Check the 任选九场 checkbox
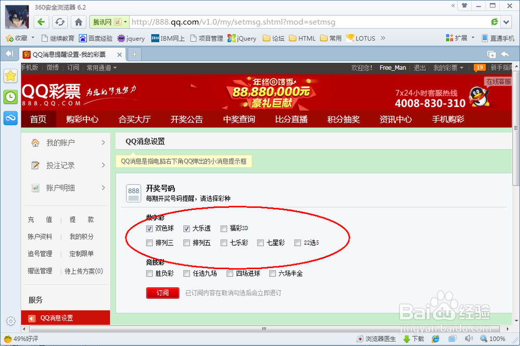The width and height of the screenshot is (520, 346). pos(187,274)
